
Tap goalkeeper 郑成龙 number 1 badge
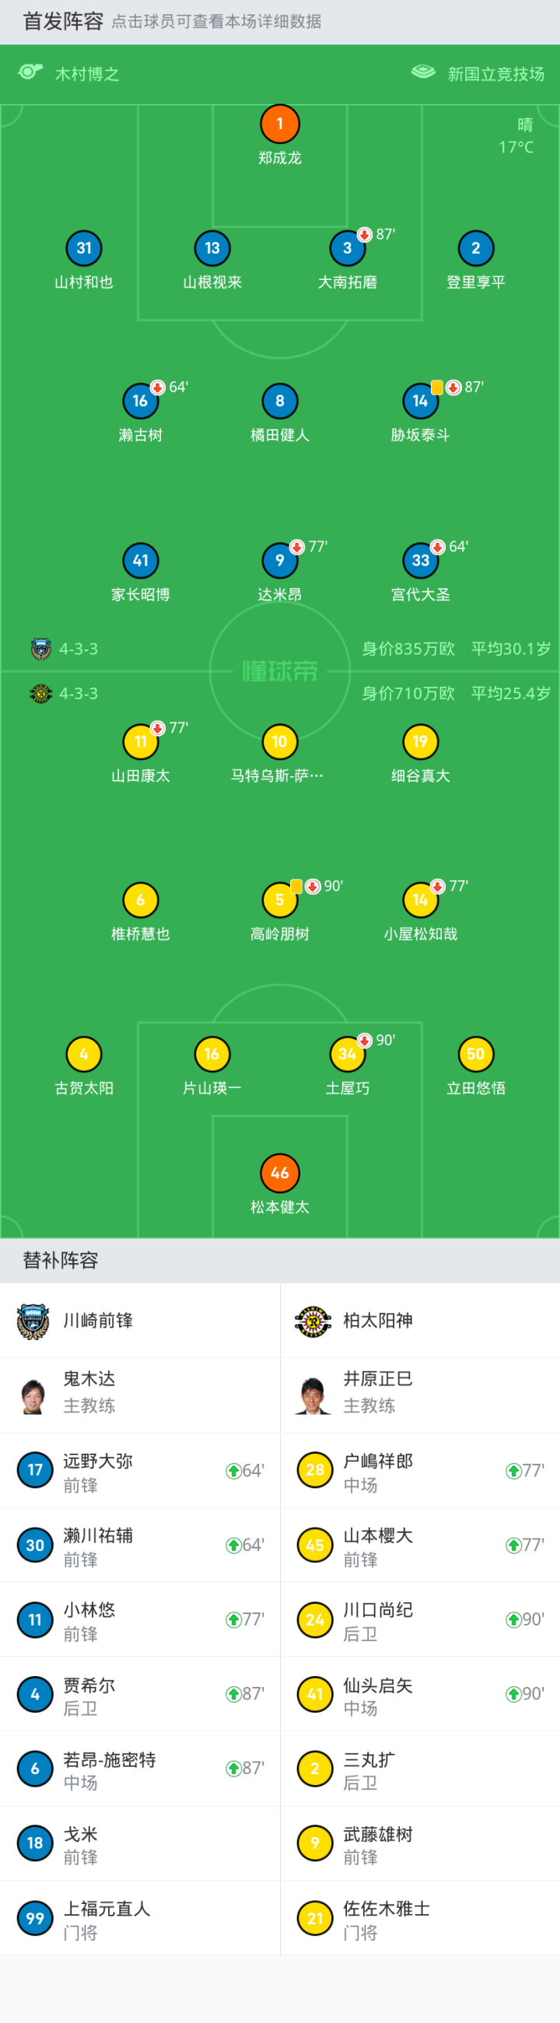click(x=279, y=124)
